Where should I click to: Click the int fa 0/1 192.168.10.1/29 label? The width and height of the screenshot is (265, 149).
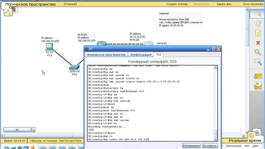pyautogui.click(x=87, y=38)
